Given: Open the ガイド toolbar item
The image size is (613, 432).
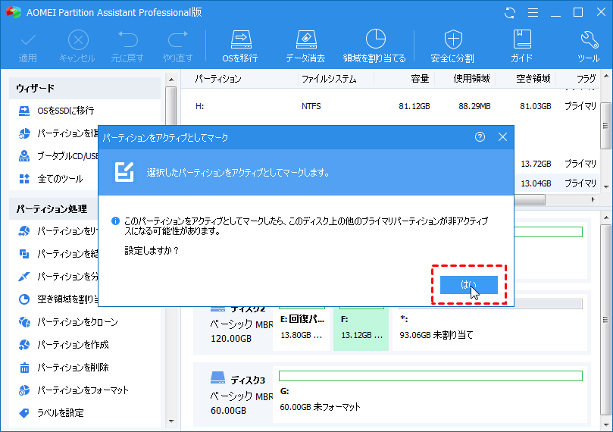Looking at the screenshot, I should (x=522, y=47).
